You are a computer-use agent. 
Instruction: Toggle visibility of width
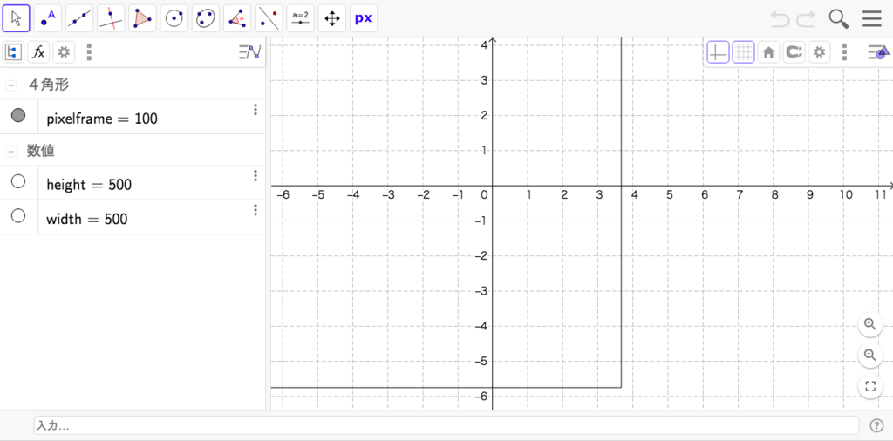tap(18, 215)
